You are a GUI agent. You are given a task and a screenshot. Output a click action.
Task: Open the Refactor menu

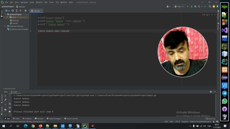(39, 3)
